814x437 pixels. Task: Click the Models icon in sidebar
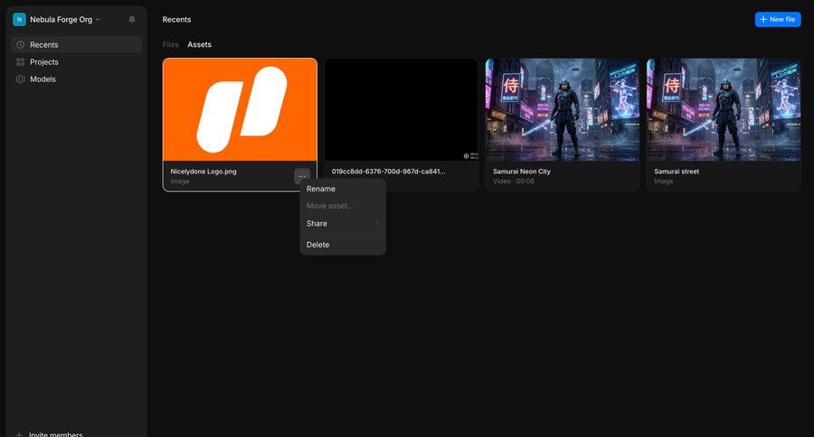tap(20, 79)
